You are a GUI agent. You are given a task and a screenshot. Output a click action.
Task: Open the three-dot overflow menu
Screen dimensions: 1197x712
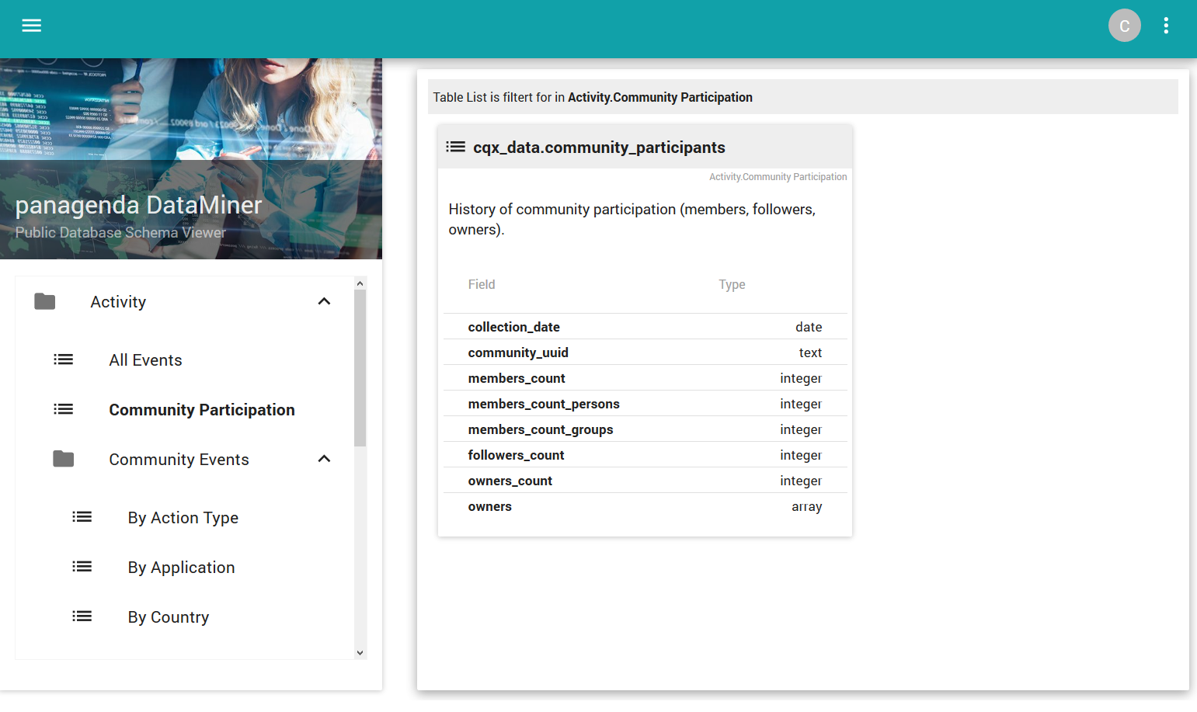pyautogui.click(x=1165, y=26)
